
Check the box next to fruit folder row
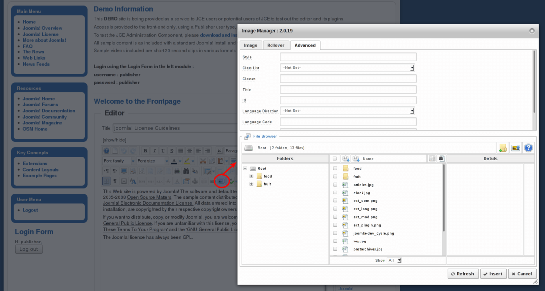click(x=335, y=176)
